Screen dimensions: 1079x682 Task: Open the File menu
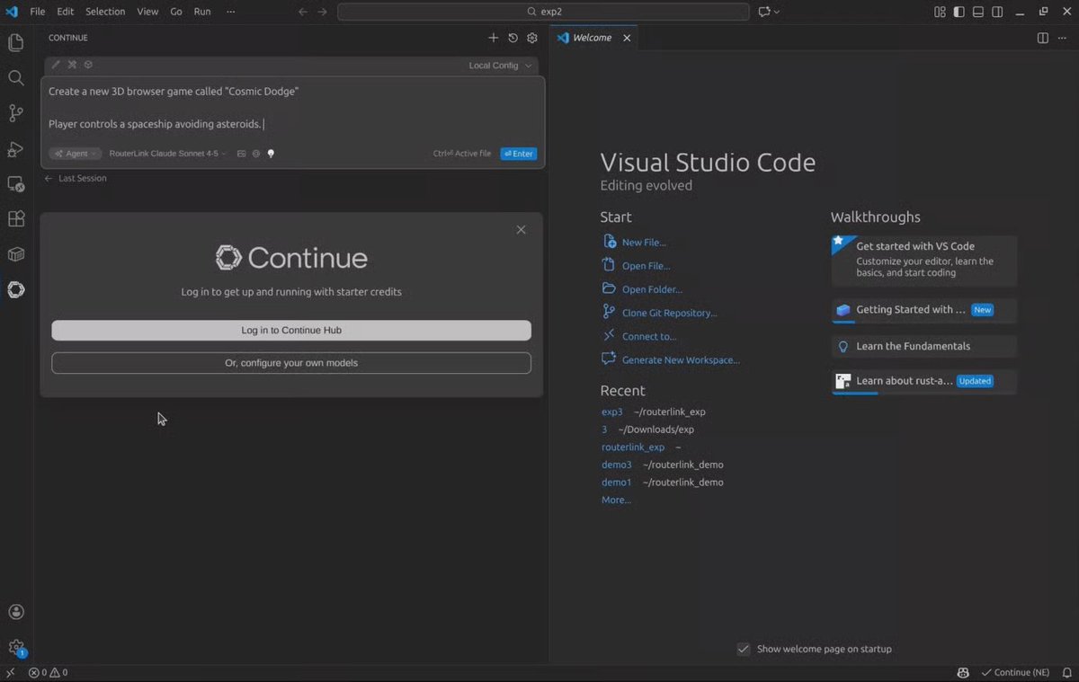click(x=38, y=12)
